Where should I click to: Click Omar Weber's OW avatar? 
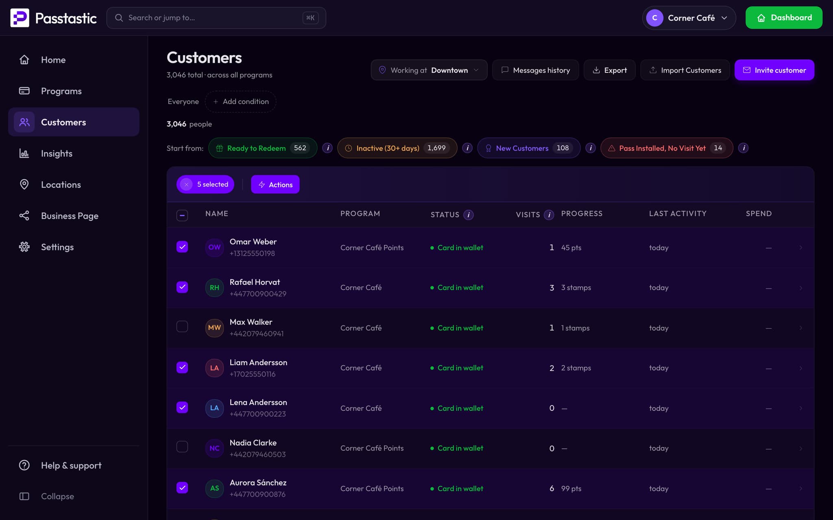click(x=214, y=247)
